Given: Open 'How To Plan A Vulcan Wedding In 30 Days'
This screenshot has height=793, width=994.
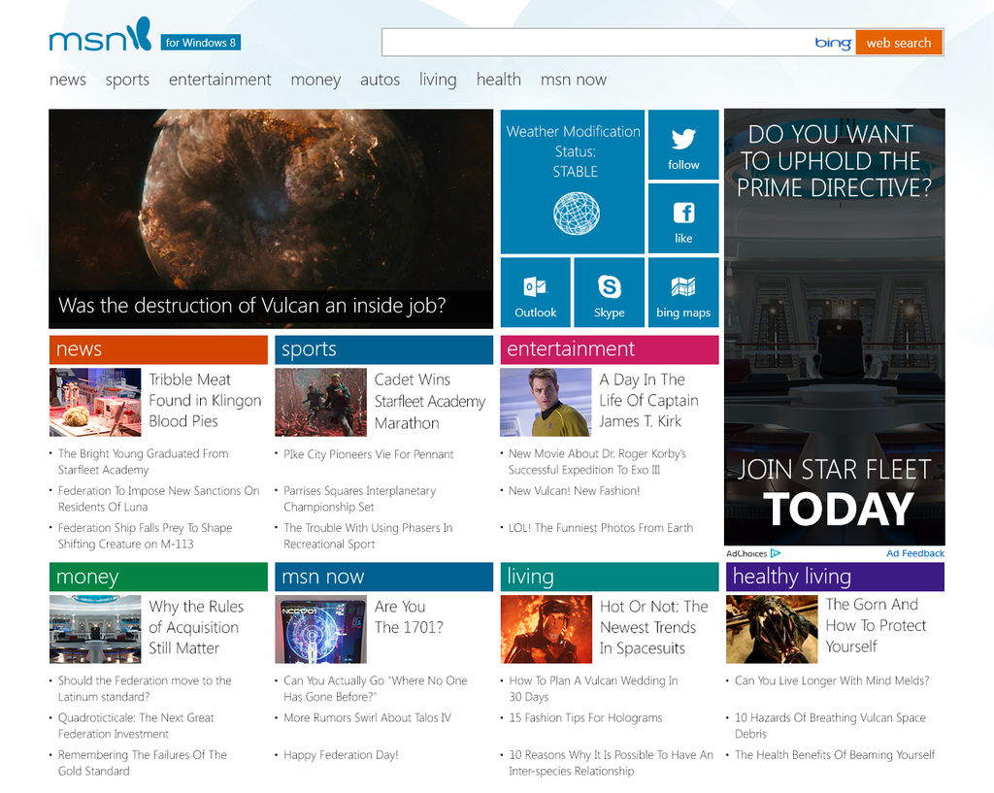Looking at the screenshot, I should tap(593, 688).
